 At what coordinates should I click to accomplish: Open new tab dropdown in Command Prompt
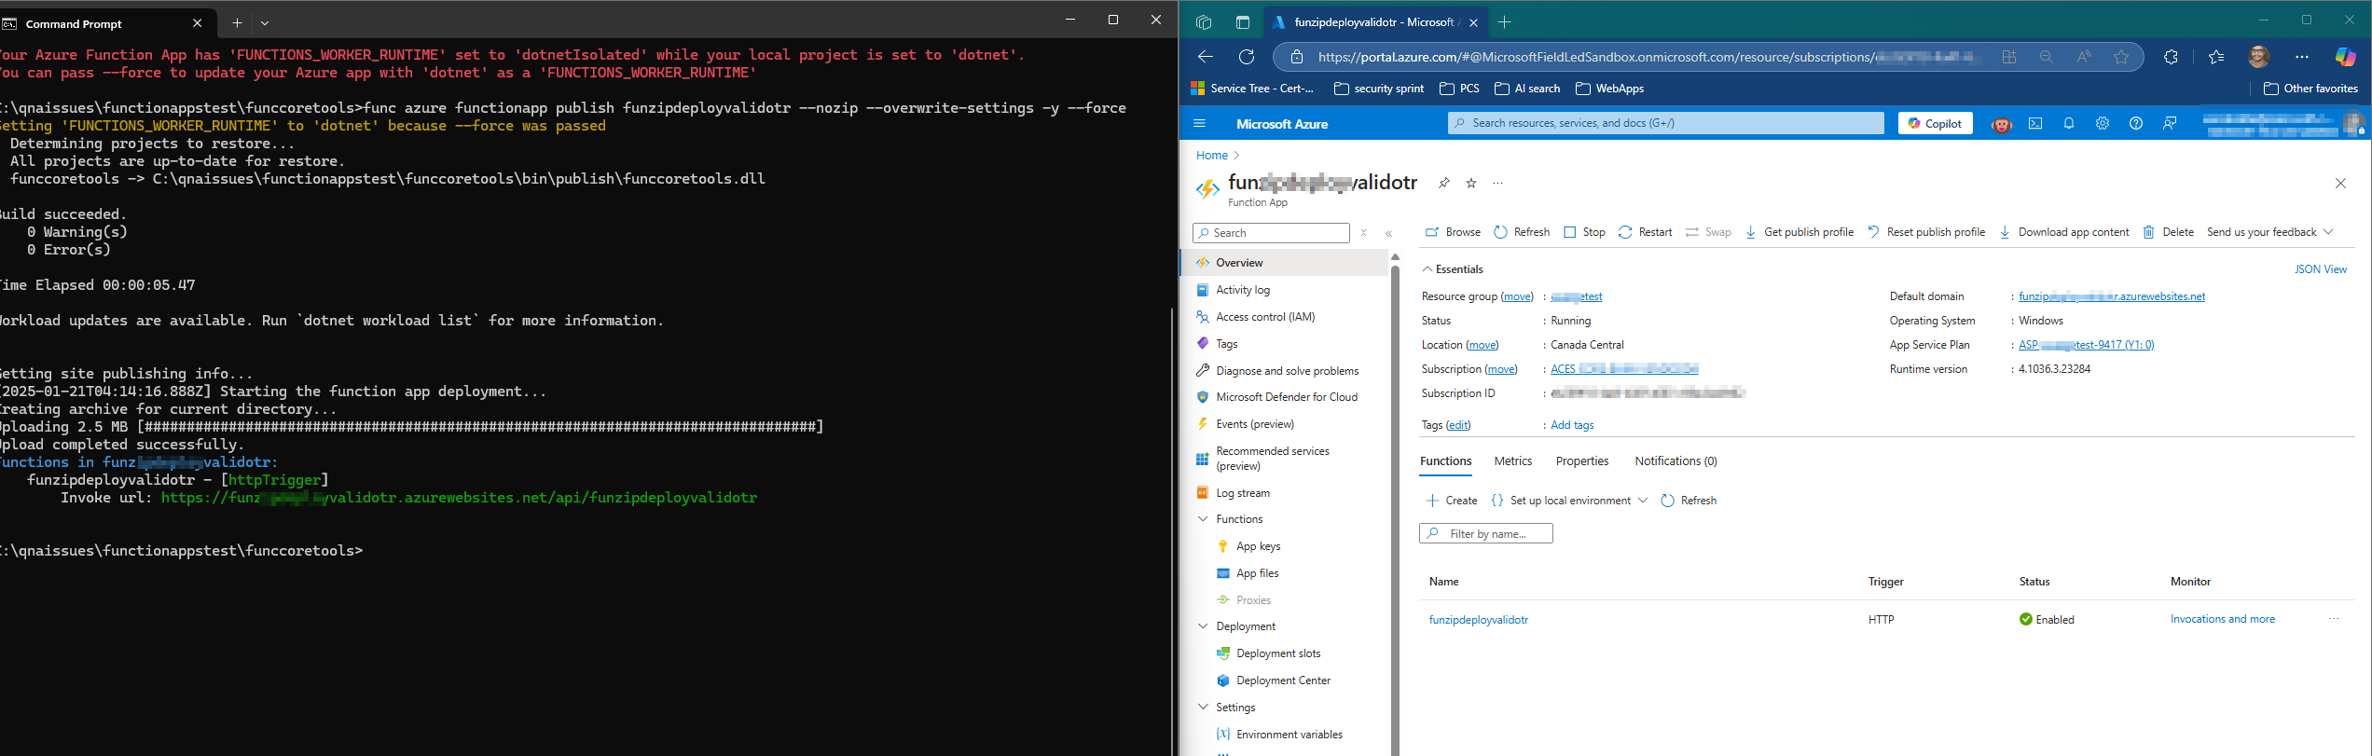265,23
